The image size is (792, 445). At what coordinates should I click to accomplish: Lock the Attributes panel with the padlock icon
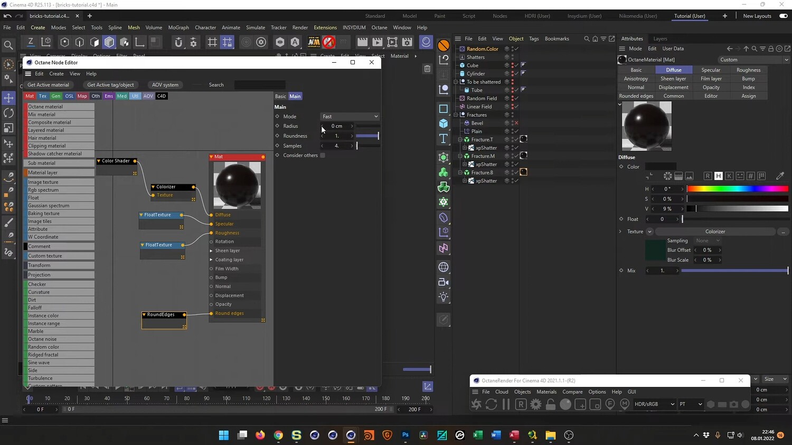[x=771, y=49]
